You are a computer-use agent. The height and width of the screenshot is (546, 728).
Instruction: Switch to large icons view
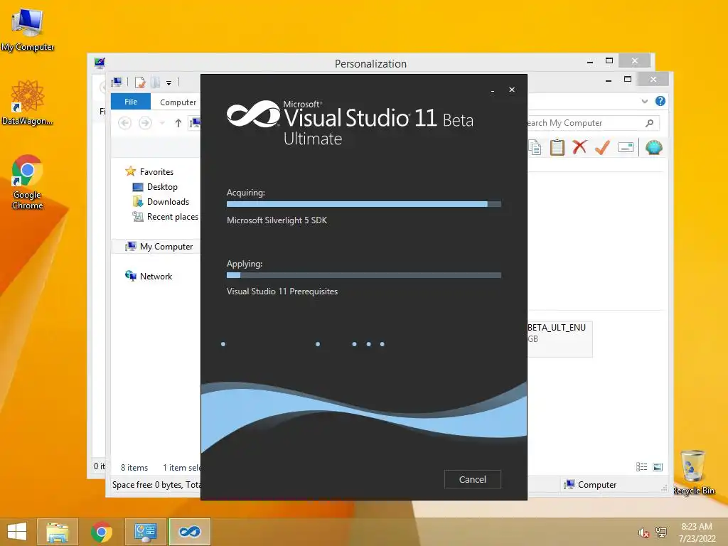[x=658, y=467]
